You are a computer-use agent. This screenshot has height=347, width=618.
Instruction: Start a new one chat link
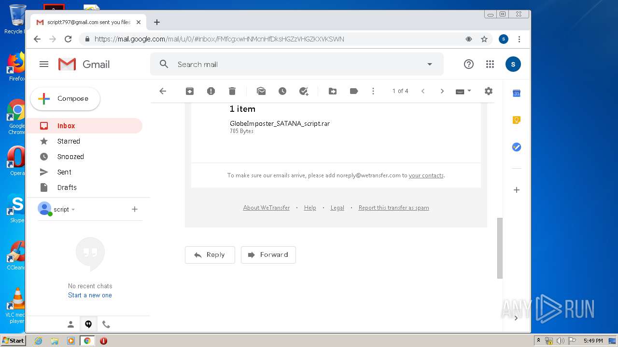tap(90, 295)
